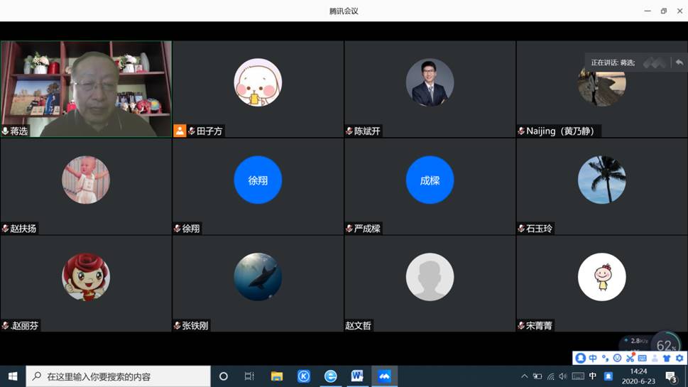Open the browser icon in the taskbar
This screenshot has width=688, height=387.
331,376
